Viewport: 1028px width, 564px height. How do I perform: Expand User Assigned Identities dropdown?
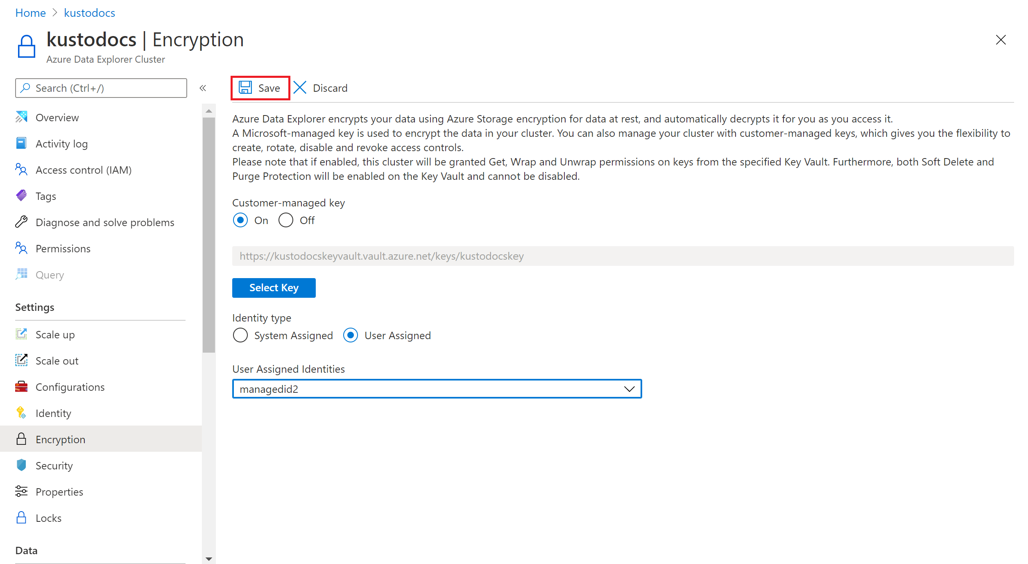point(628,389)
